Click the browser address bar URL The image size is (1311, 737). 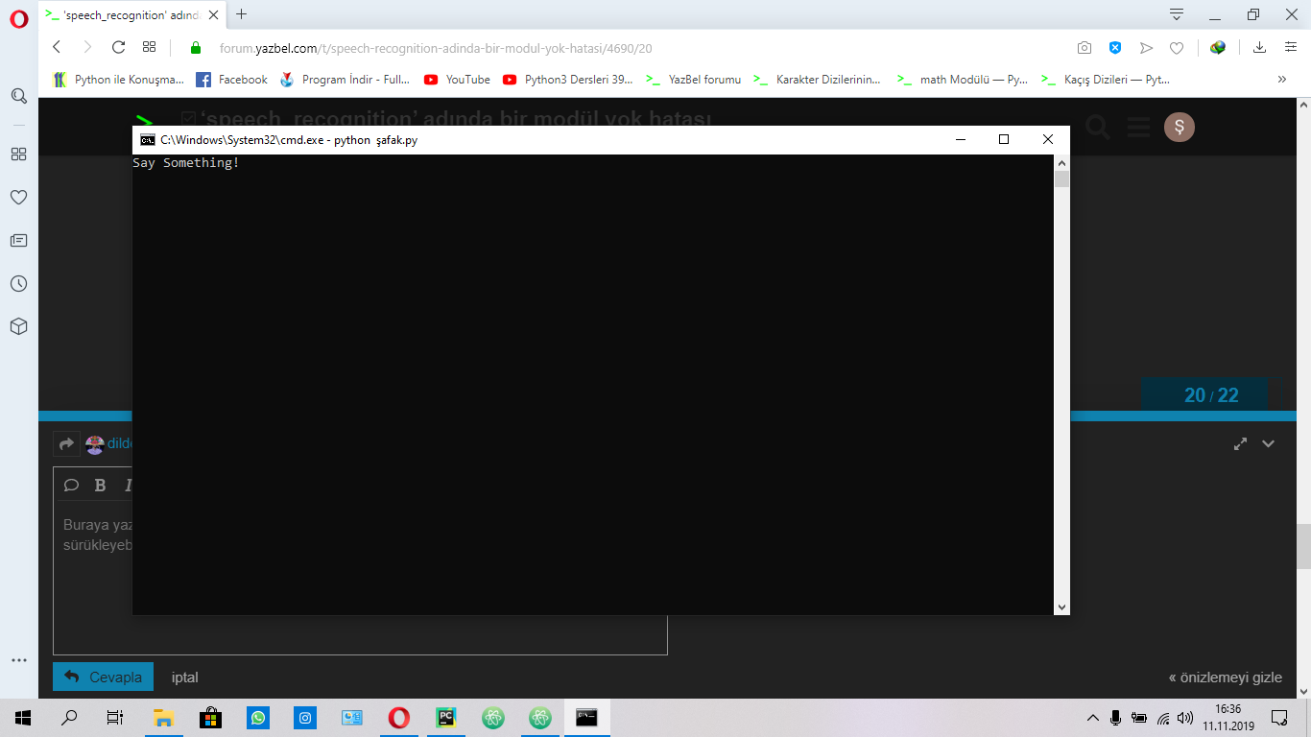point(436,48)
